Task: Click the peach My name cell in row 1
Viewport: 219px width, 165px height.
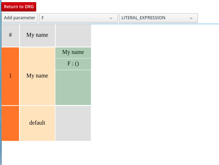Action: click(37, 76)
